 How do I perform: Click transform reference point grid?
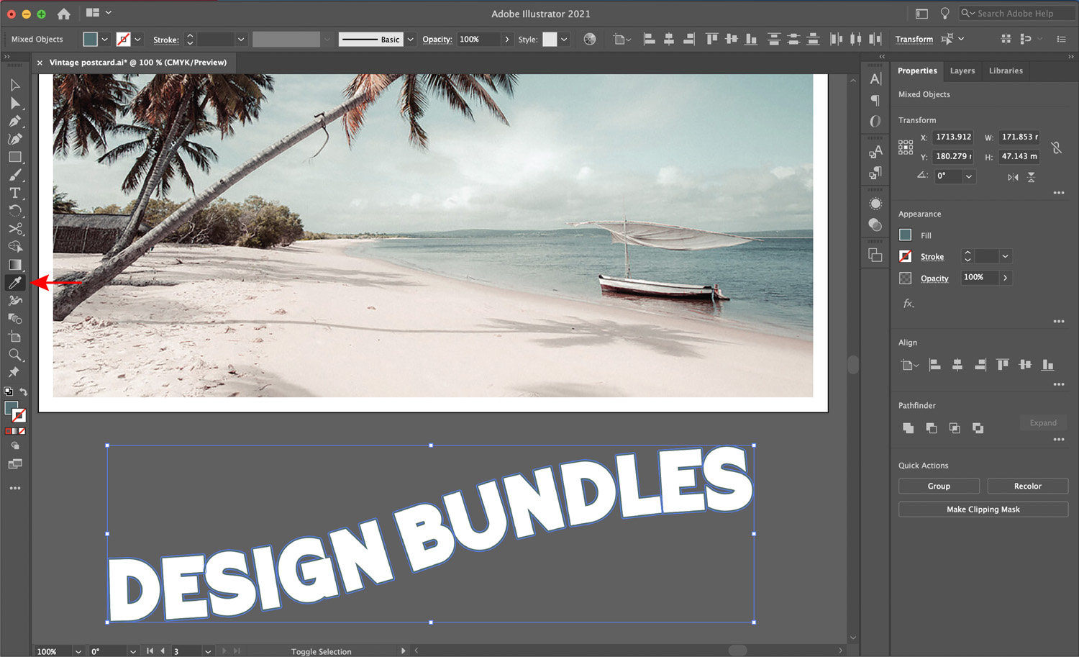coord(906,148)
